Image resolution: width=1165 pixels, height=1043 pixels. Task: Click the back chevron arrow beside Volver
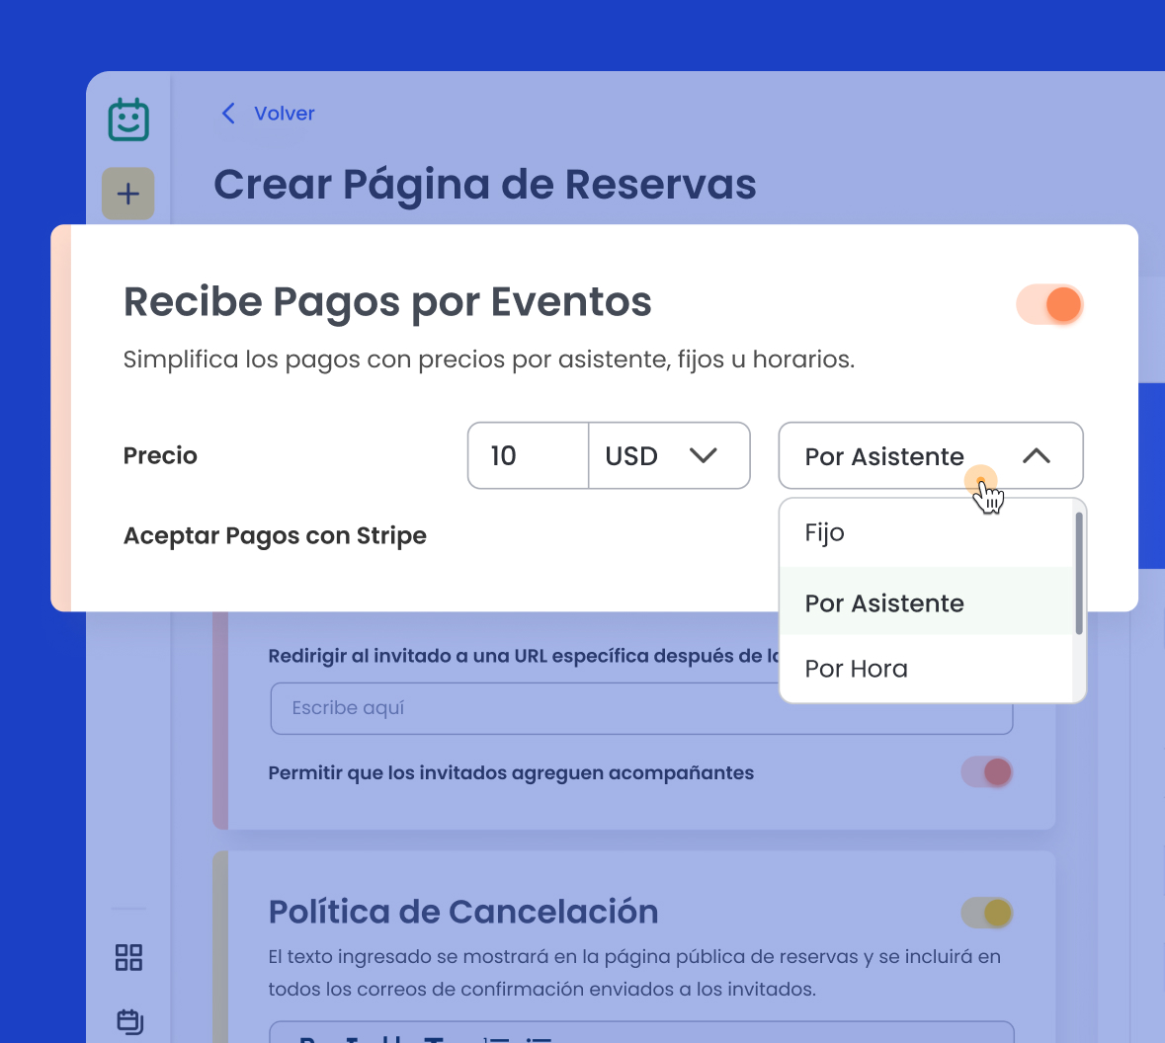coord(228,114)
